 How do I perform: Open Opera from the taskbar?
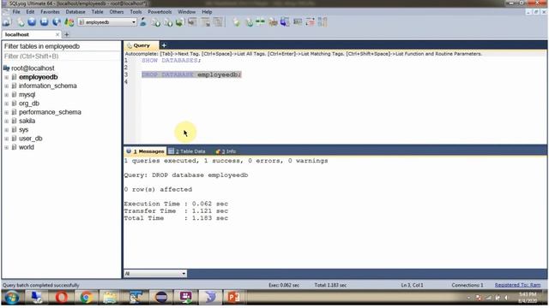(x=62, y=298)
